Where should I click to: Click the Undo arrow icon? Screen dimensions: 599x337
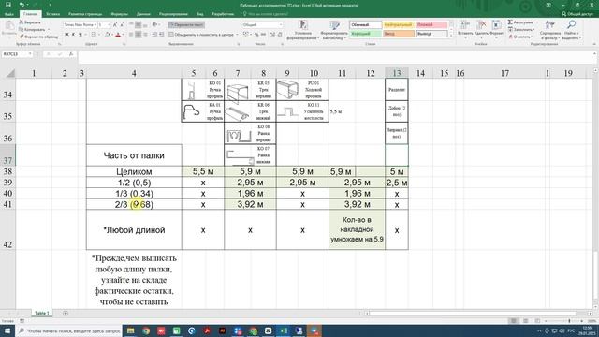(22, 5)
